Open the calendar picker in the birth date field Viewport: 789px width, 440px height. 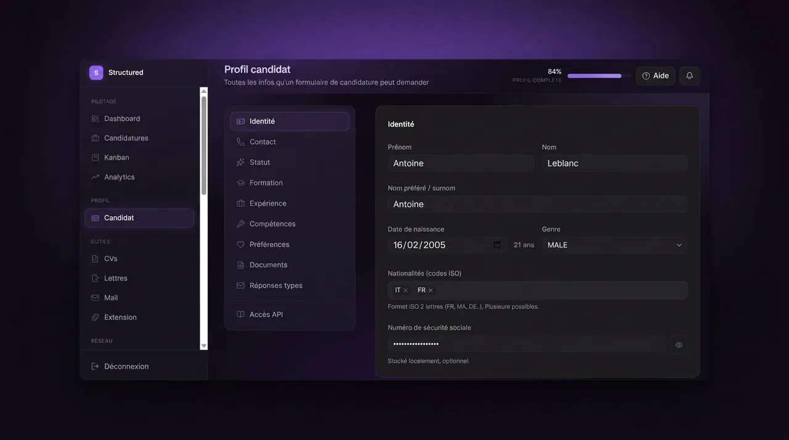pos(497,245)
